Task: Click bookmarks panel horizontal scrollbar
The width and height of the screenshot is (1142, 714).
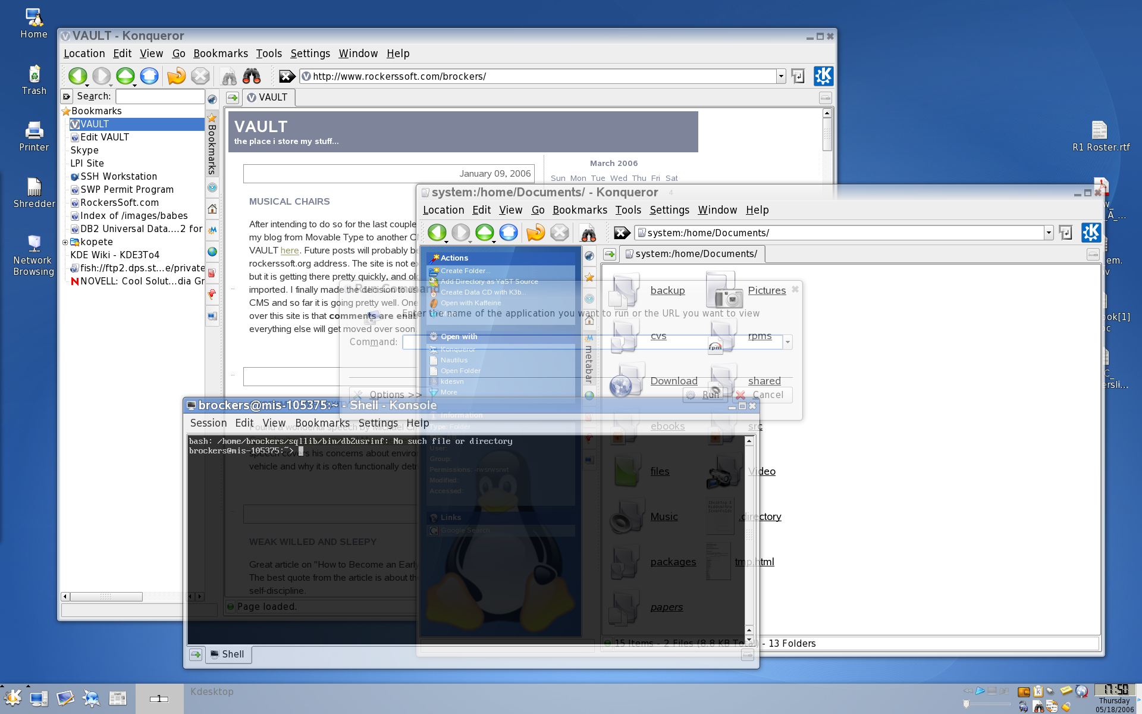Action: tap(106, 597)
